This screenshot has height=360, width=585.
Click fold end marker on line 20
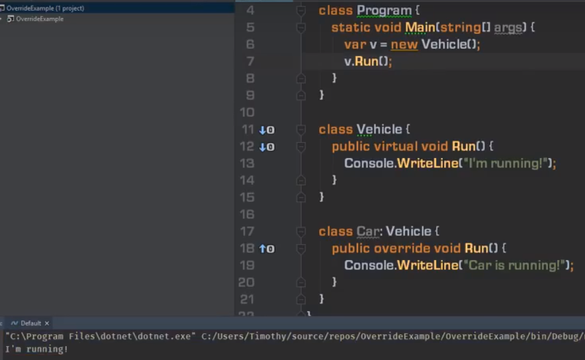[x=300, y=283]
